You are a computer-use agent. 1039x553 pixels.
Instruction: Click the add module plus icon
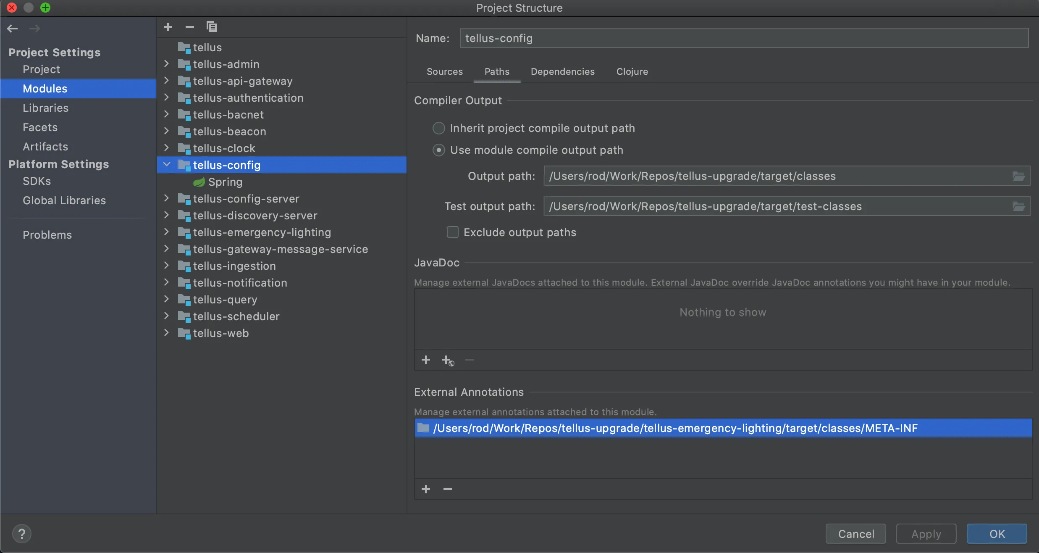click(x=168, y=27)
